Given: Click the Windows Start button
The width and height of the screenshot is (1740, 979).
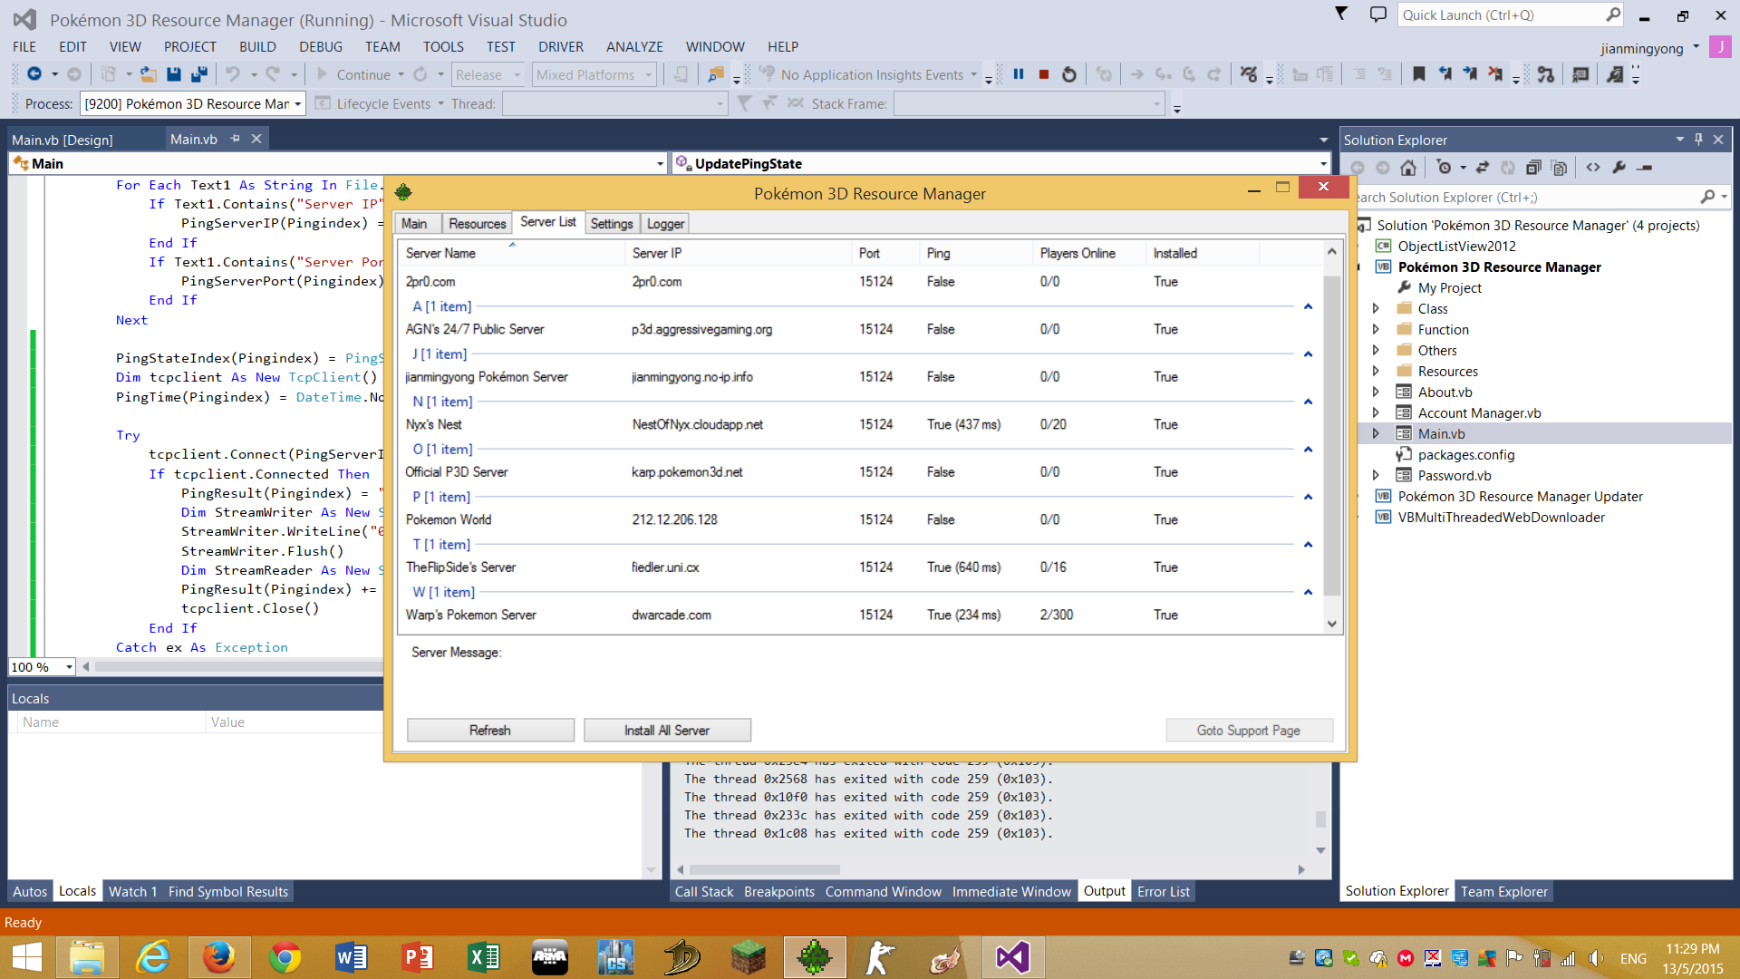Looking at the screenshot, I should [x=26, y=957].
